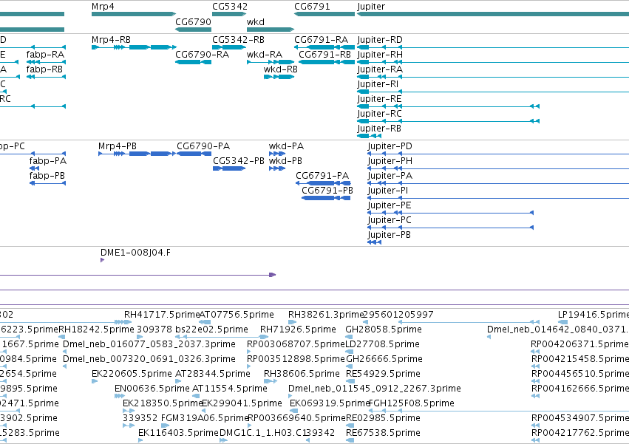629x444 pixels.
Task: Select the Jupiter-RE transcript label
Action: (379, 99)
